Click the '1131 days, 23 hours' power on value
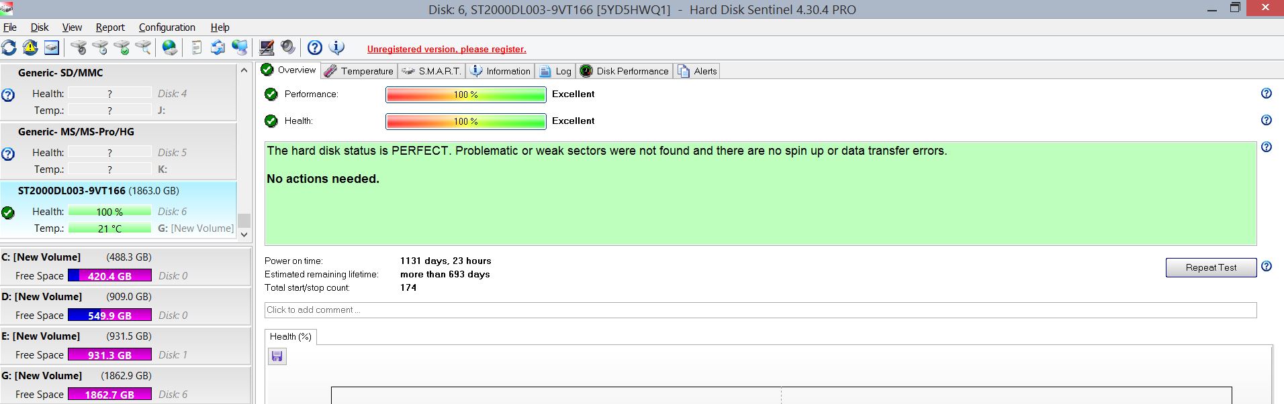 pyautogui.click(x=446, y=261)
